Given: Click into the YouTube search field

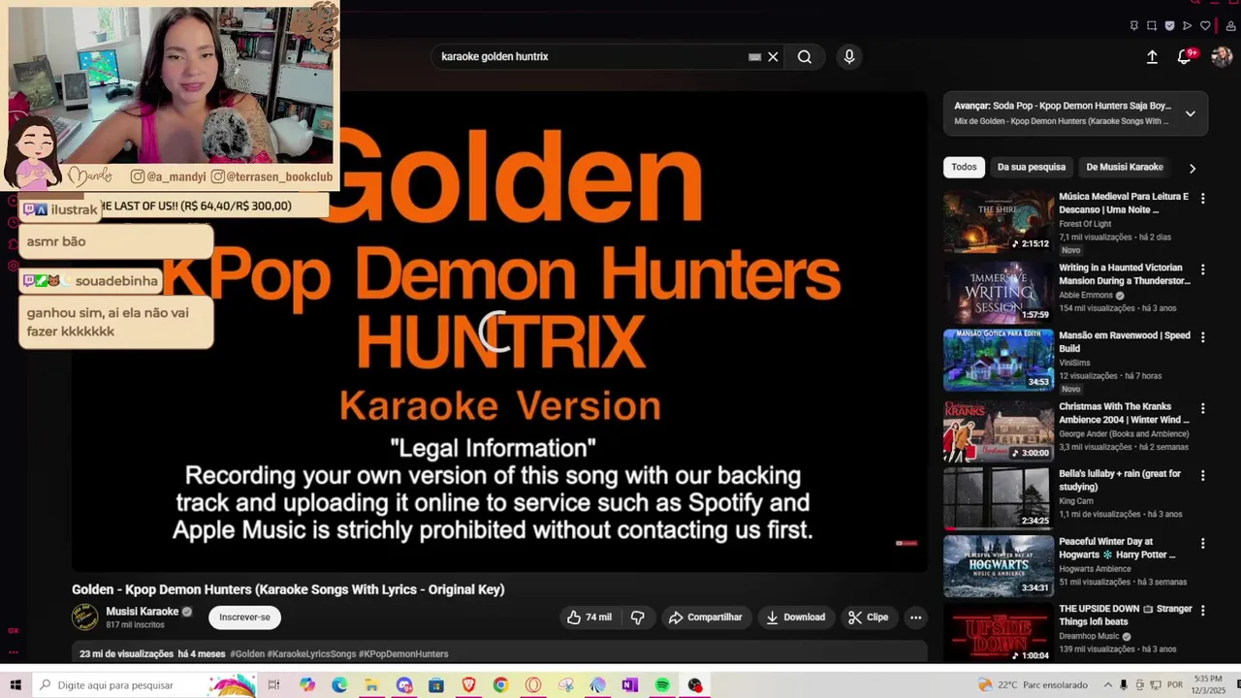Looking at the screenshot, I should [591, 57].
